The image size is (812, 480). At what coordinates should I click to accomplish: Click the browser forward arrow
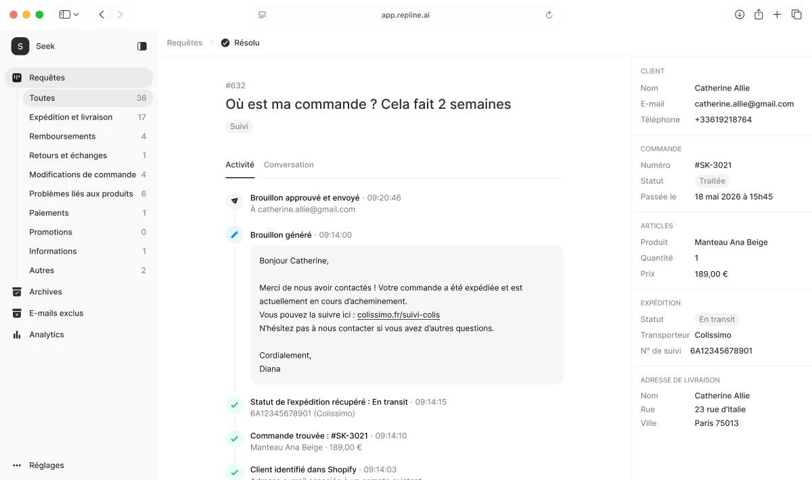click(120, 14)
